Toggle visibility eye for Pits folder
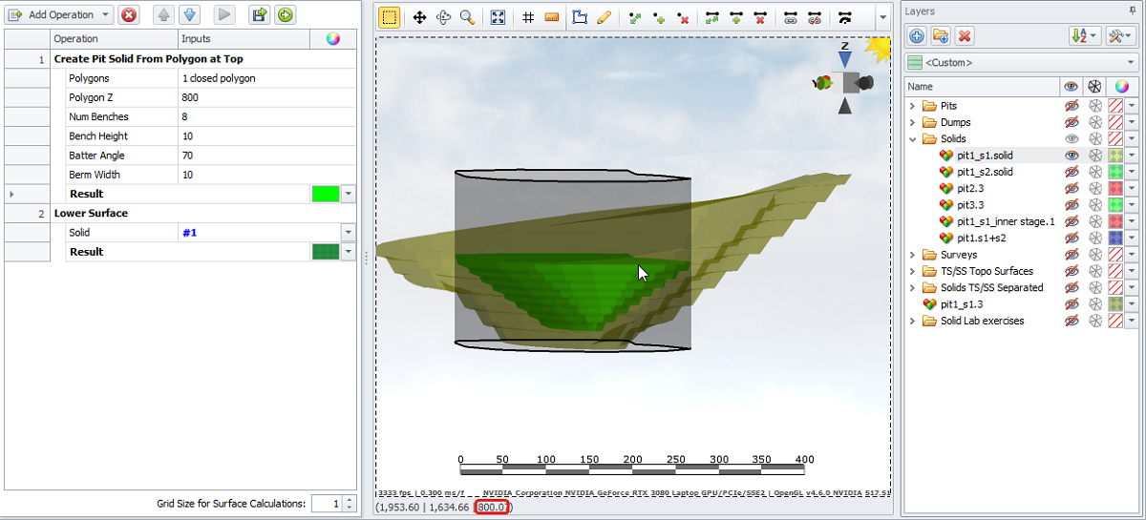Viewport: 1146px width, 520px height. pos(1072,106)
